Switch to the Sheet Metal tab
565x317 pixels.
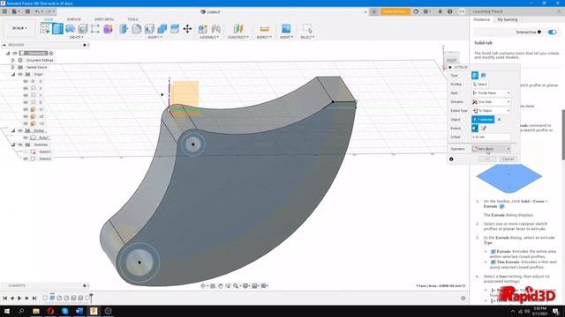coord(104,19)
